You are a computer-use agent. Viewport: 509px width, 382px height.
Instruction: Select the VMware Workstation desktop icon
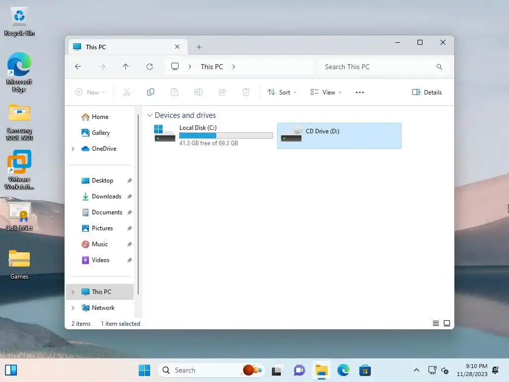pos(19,170)
